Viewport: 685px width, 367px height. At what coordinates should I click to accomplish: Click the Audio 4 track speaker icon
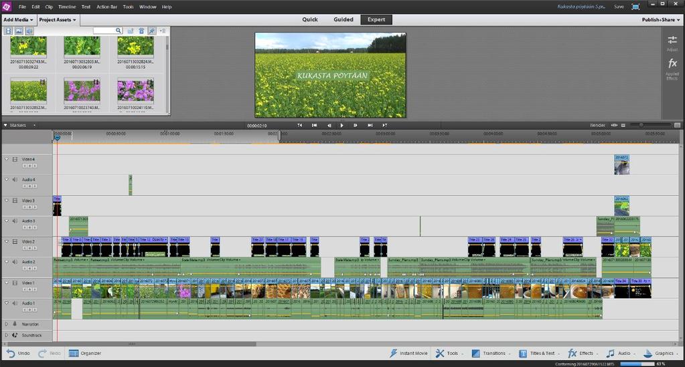pyautogui.click(x=15, y=179)
